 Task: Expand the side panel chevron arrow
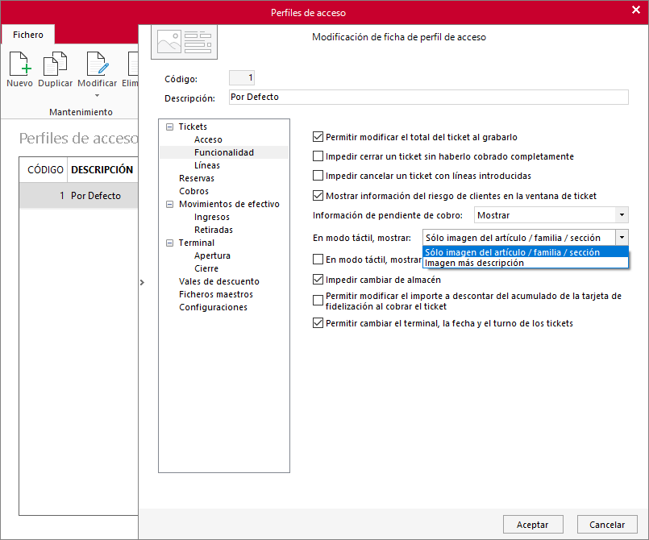(142, 282)
